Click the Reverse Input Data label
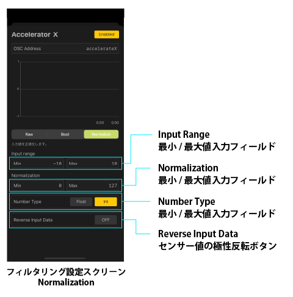 point(33,220)
